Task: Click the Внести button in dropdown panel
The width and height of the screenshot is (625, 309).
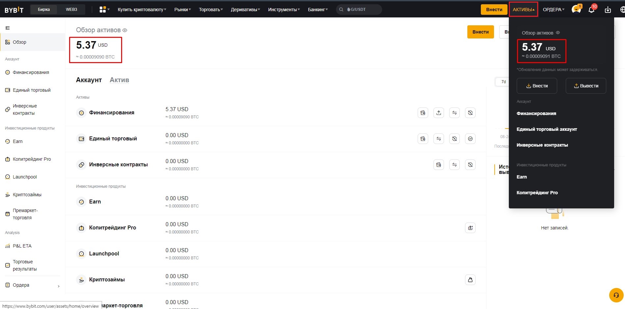Action: 537,86
